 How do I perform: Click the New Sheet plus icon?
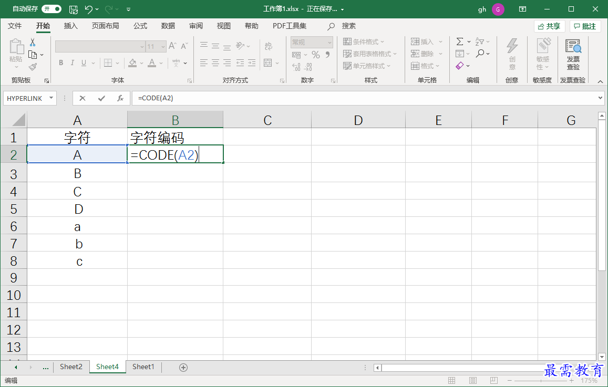[183, 367]
